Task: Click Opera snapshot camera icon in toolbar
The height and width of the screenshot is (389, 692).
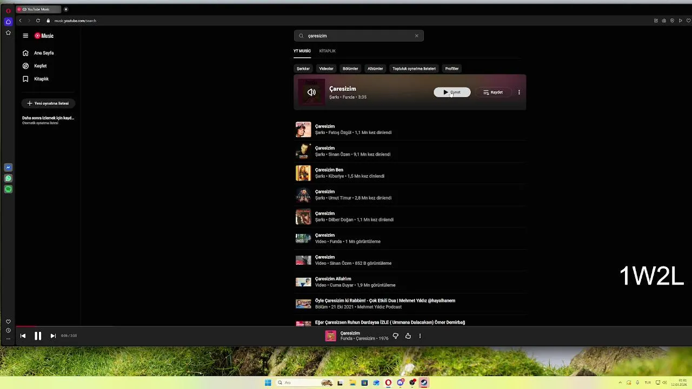Action: [x=664, y=21]
